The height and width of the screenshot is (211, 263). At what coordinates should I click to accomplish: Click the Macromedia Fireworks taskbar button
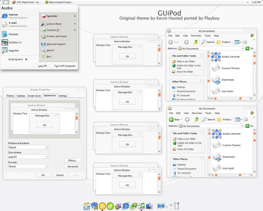[x=59, y=2]
